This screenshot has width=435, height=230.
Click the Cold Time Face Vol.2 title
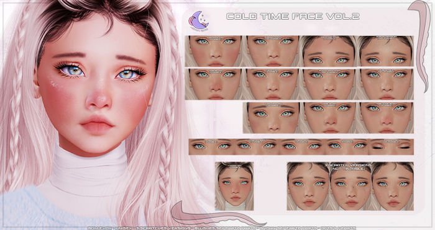point(293,16)
